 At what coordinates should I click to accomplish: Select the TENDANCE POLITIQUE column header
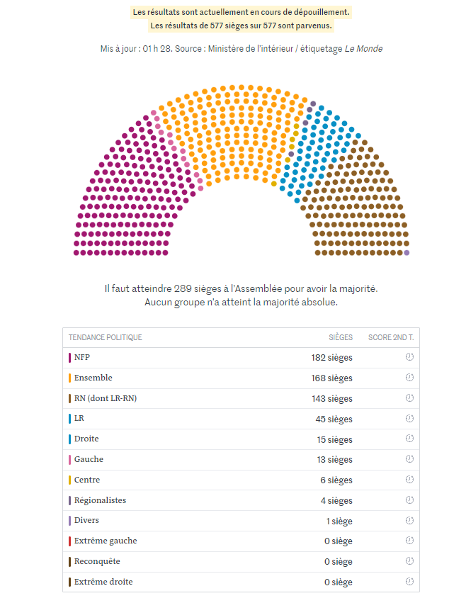pos(106,337)
